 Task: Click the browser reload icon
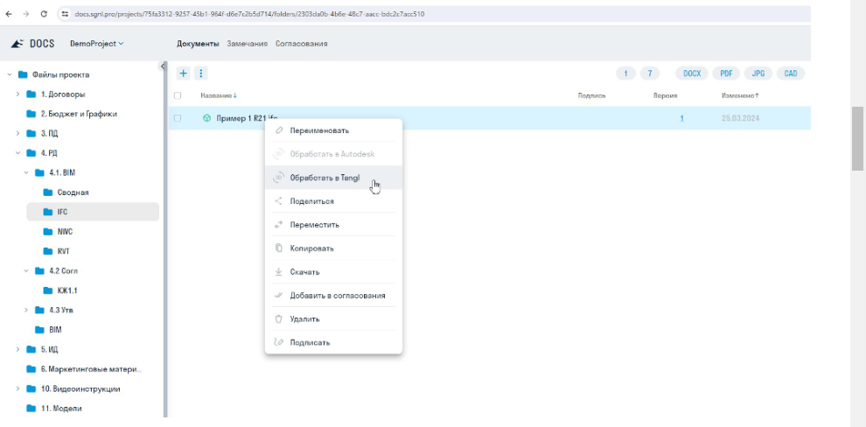click(44, 14)
